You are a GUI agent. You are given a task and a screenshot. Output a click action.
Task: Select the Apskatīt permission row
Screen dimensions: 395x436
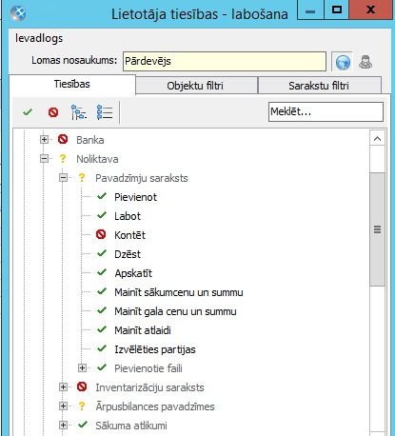pyautogui.click(x=133, y=273)
